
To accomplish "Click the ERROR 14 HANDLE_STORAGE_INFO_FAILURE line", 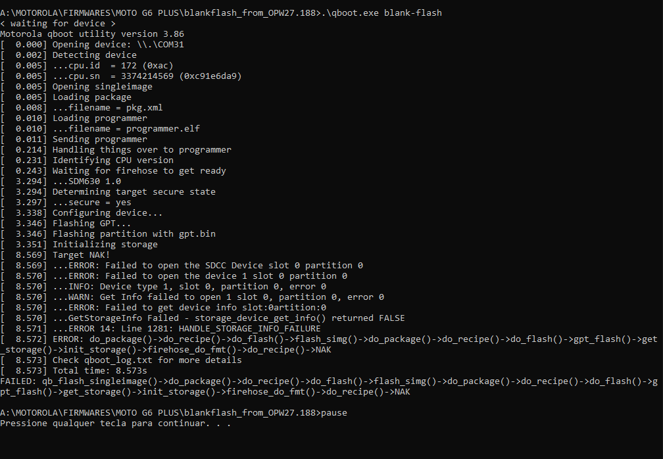I will [160, 328].
